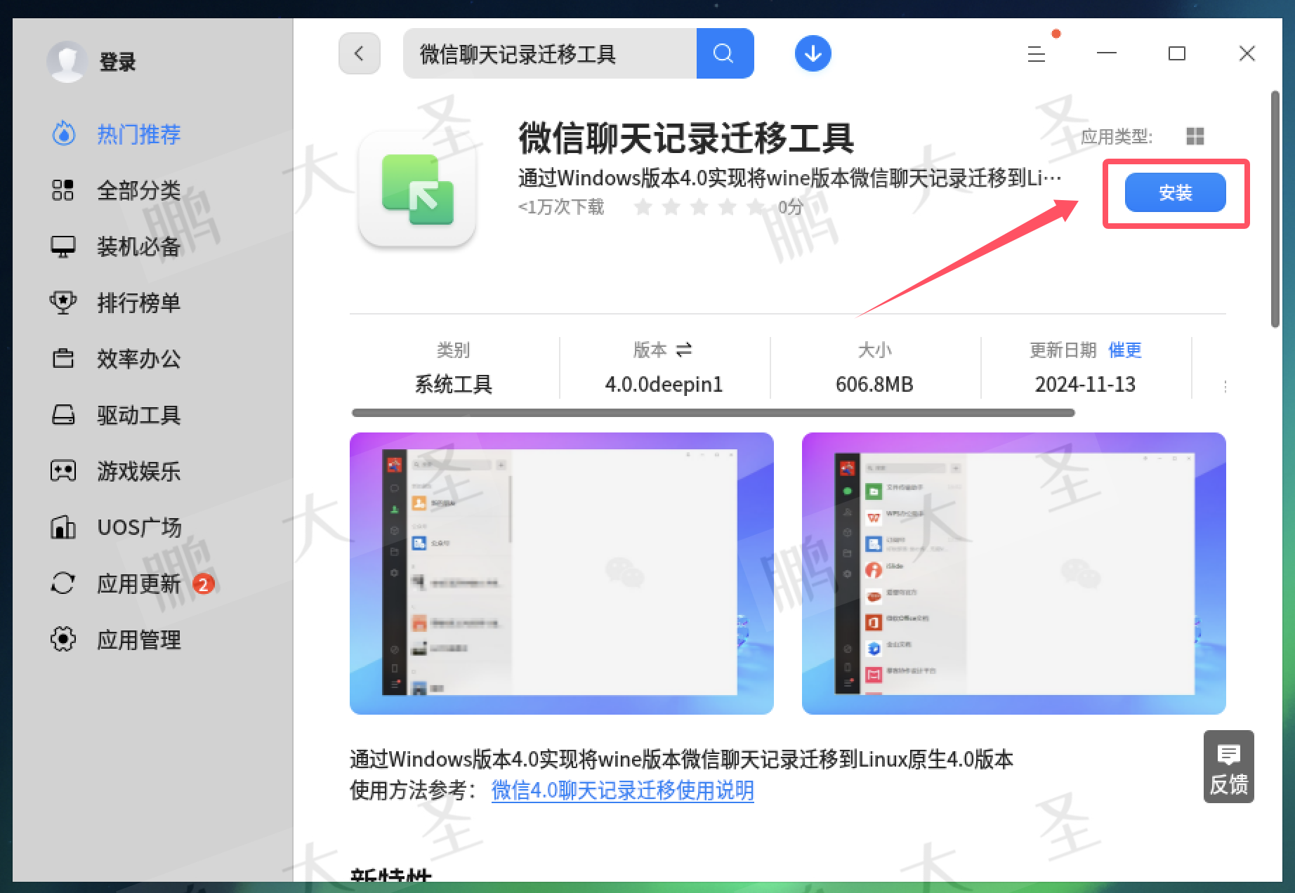The image size is (1295, 893).
Task: Open 应用管理 gear icon
Action: point(63,640)
